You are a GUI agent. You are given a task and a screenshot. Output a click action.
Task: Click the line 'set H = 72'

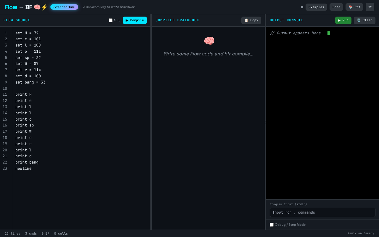click(x=27, y=33)
